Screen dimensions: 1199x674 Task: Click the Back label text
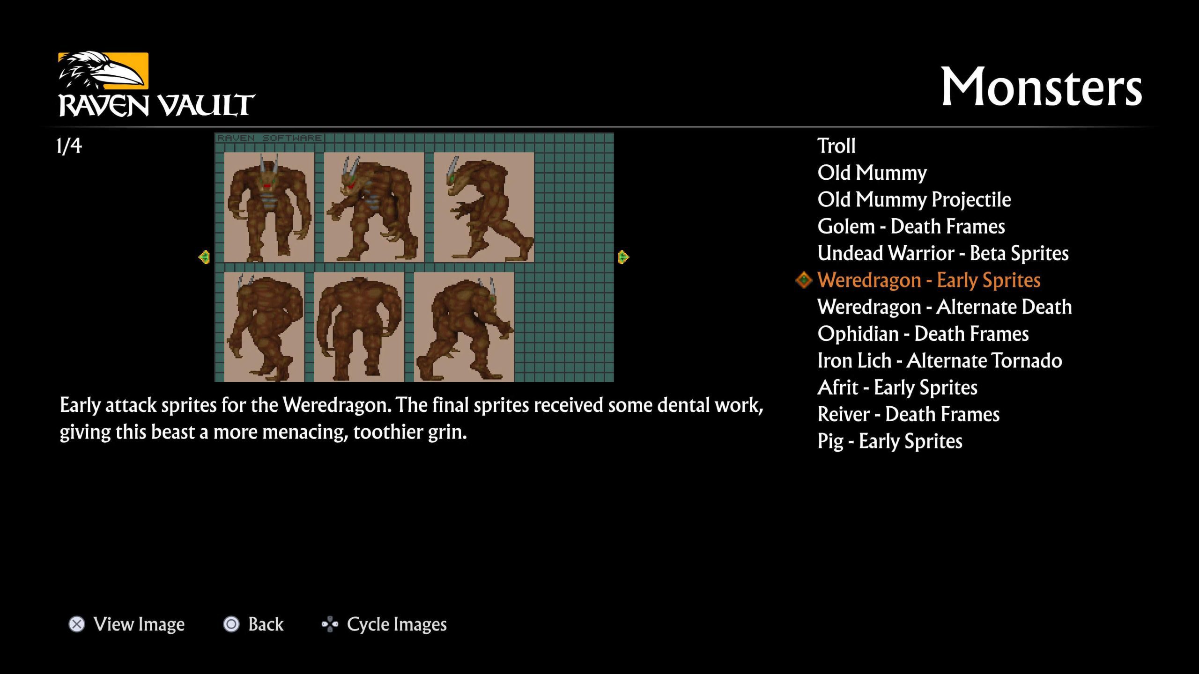tap(266, 624)
